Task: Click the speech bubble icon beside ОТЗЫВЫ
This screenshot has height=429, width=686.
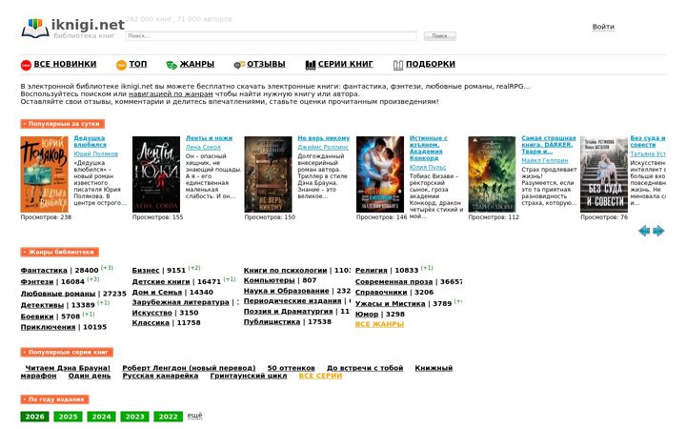Action: [239, 65]
